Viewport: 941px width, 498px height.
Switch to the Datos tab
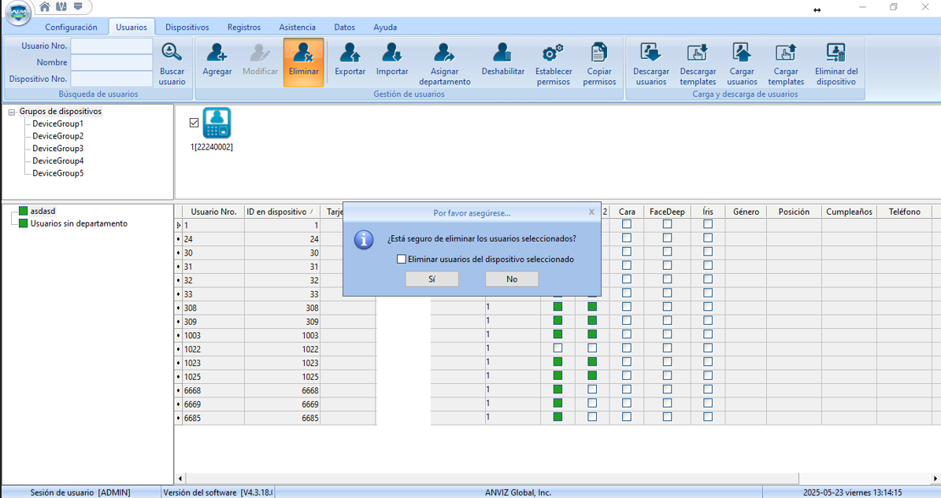pos(344,27)
